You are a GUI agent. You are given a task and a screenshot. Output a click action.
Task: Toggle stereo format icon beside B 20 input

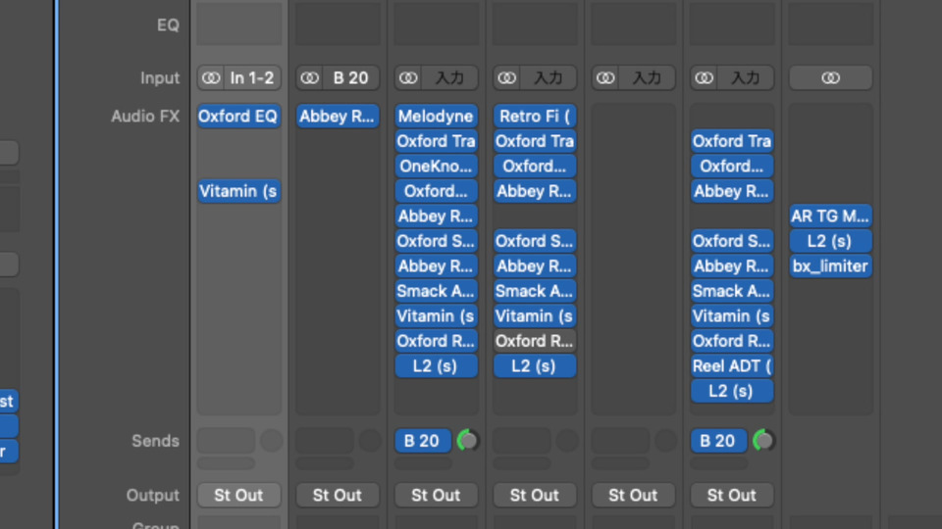click(x=309, y=78)
